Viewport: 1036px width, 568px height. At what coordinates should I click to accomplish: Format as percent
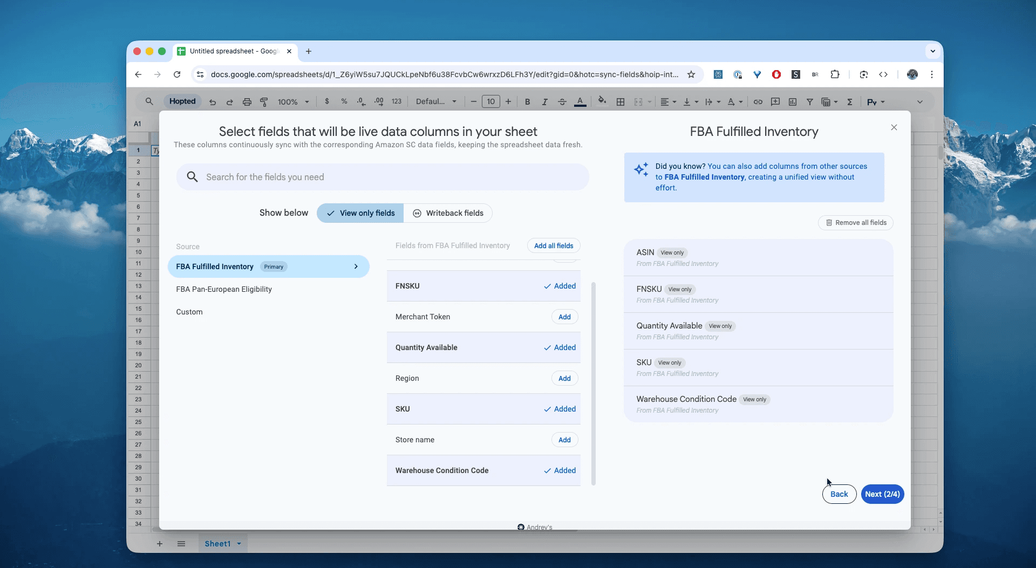tap(344, 101)
